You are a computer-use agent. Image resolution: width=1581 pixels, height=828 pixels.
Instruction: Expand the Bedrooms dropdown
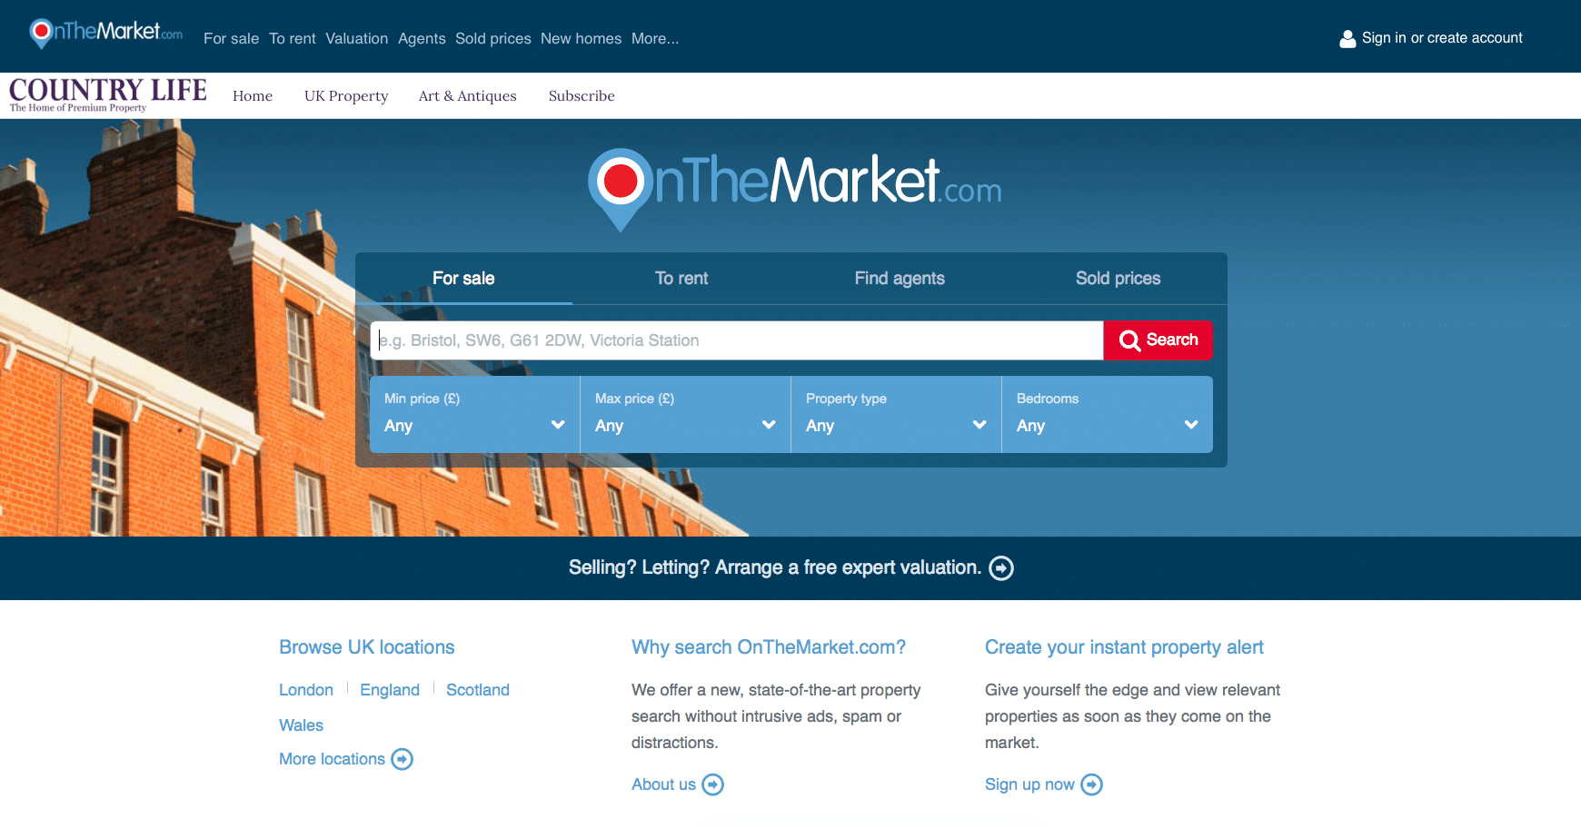coord(1107,415)
